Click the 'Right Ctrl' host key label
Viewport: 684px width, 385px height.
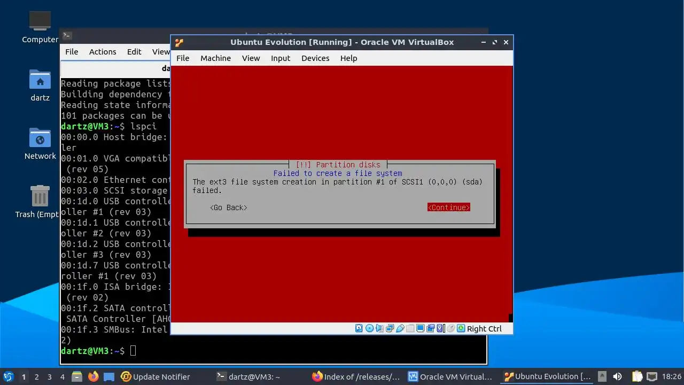coord(484,329)
